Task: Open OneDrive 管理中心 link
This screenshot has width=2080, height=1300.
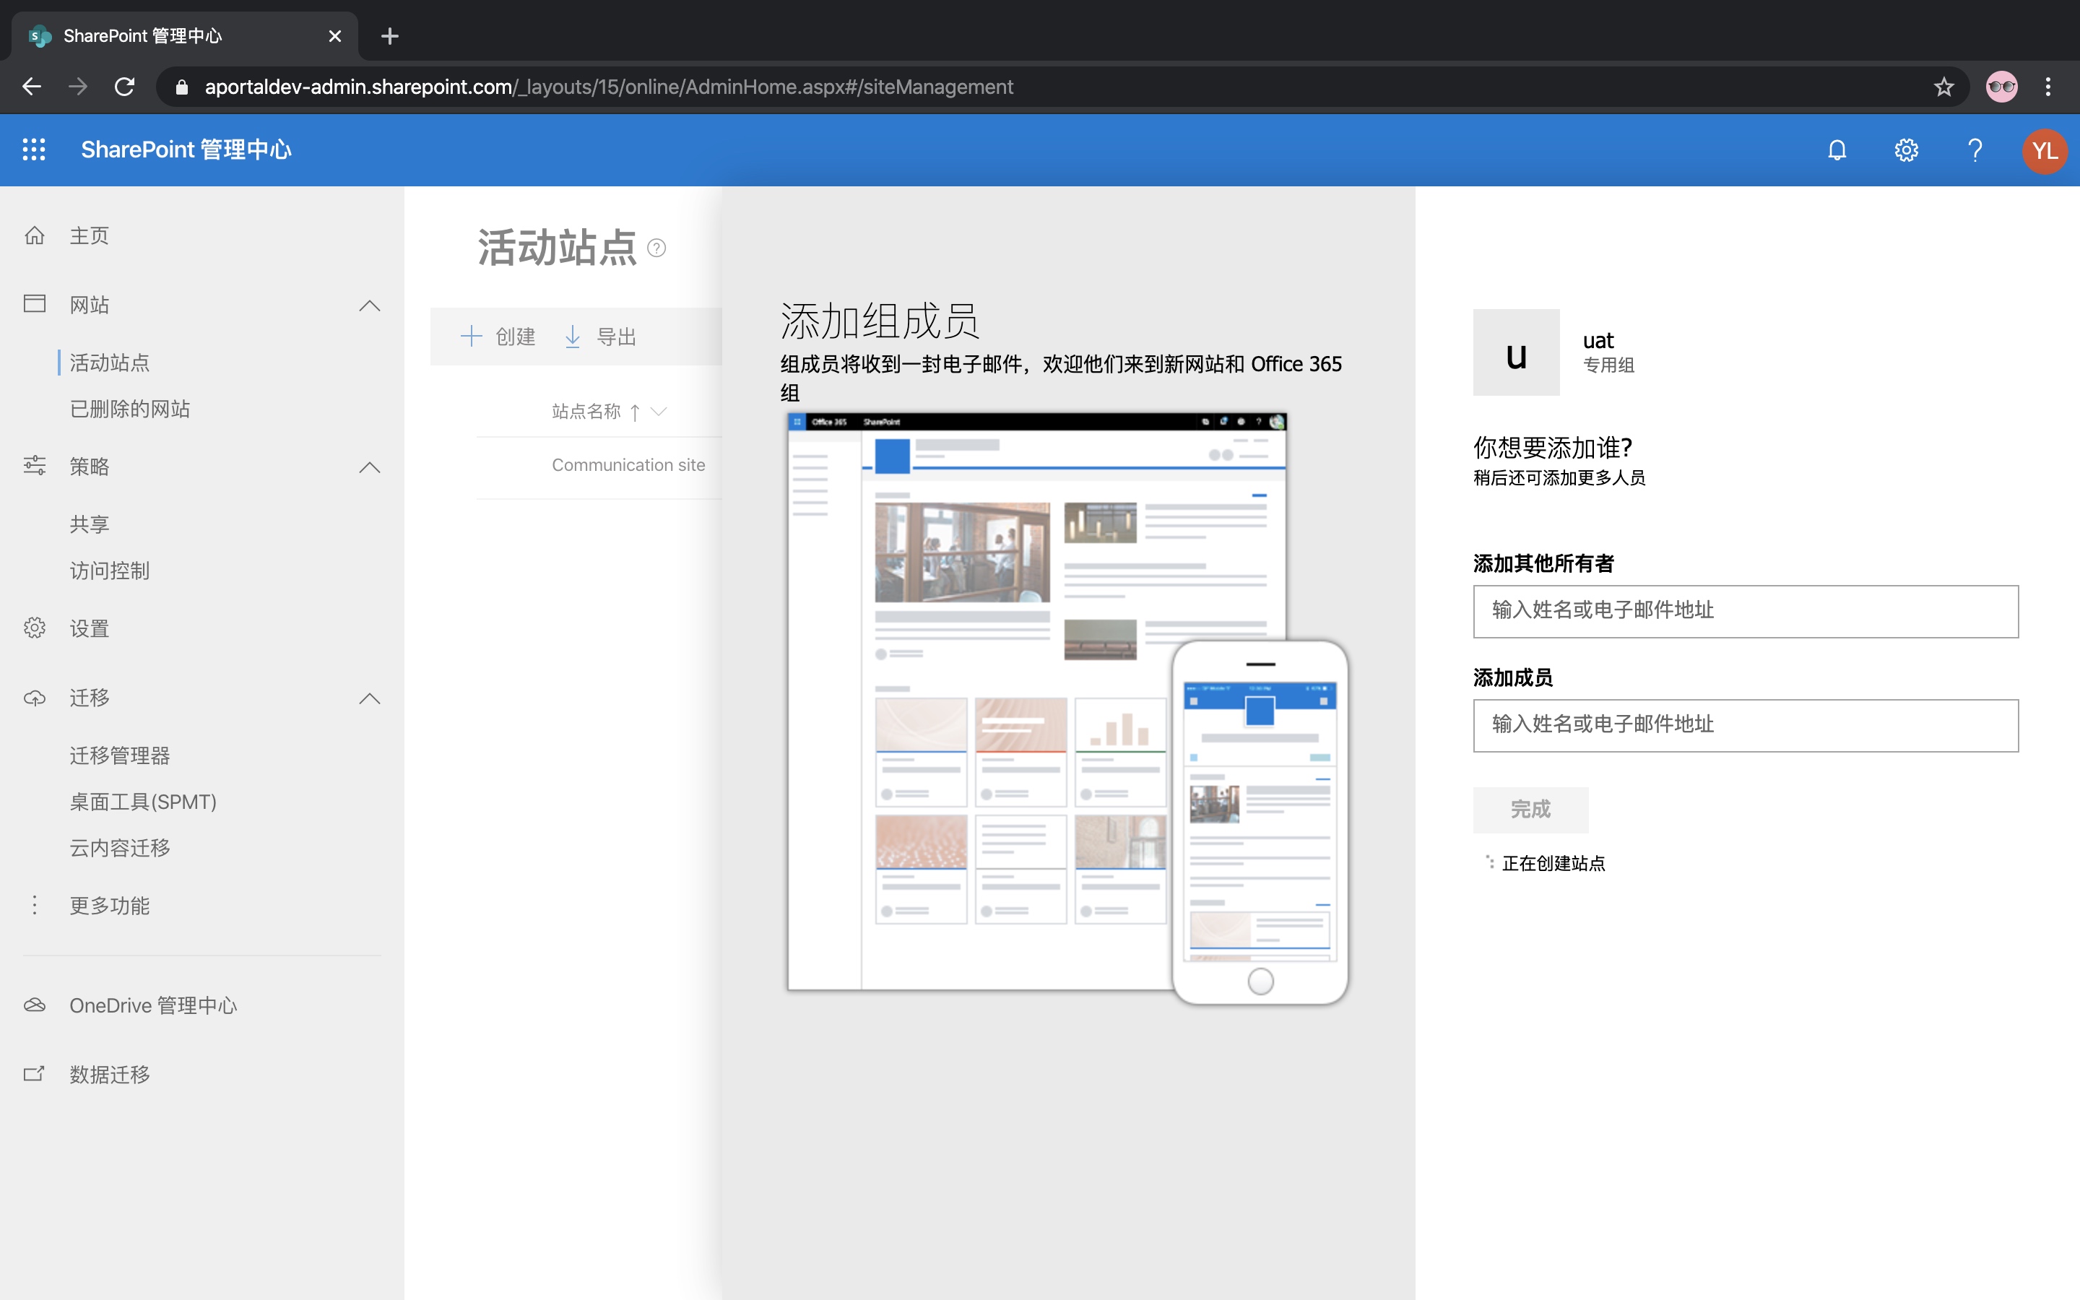Action: [153, 1005]
